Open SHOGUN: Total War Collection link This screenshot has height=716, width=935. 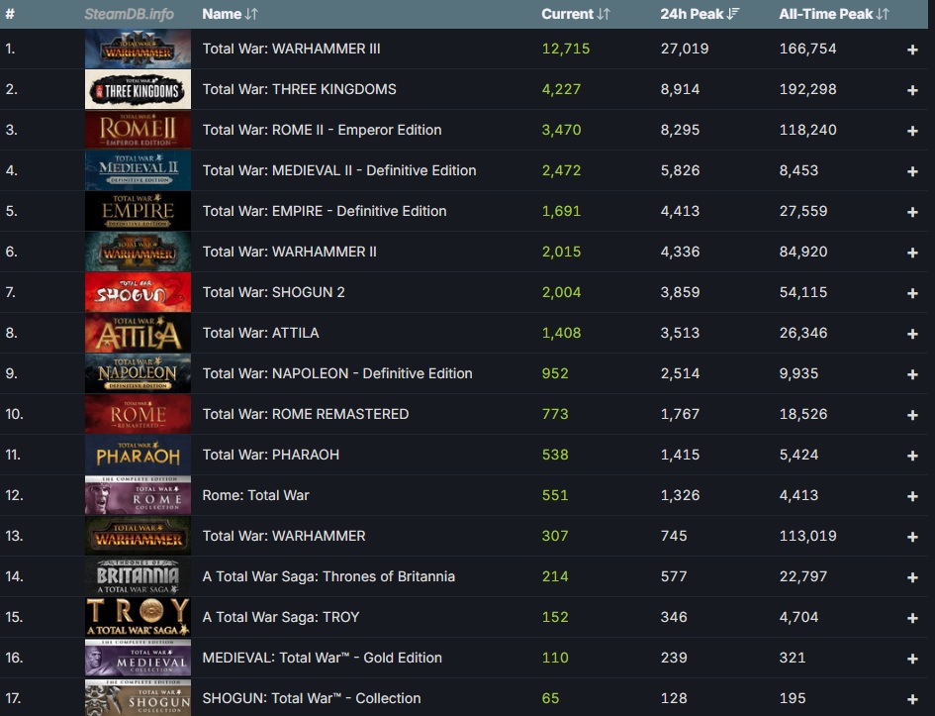312,697
